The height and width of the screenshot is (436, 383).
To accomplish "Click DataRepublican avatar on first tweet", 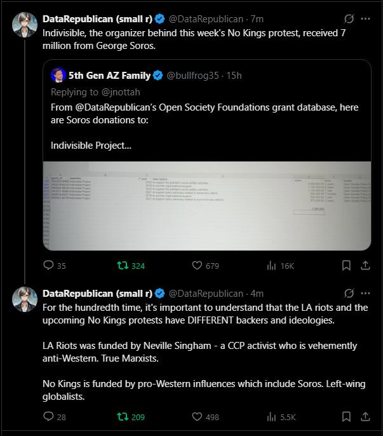I will click(x=25, y=24).
